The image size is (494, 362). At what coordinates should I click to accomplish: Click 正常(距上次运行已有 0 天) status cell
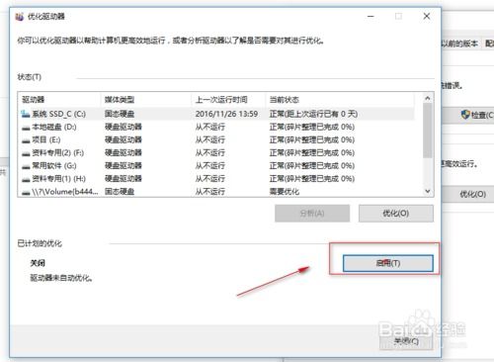click(x=313, y=114)
